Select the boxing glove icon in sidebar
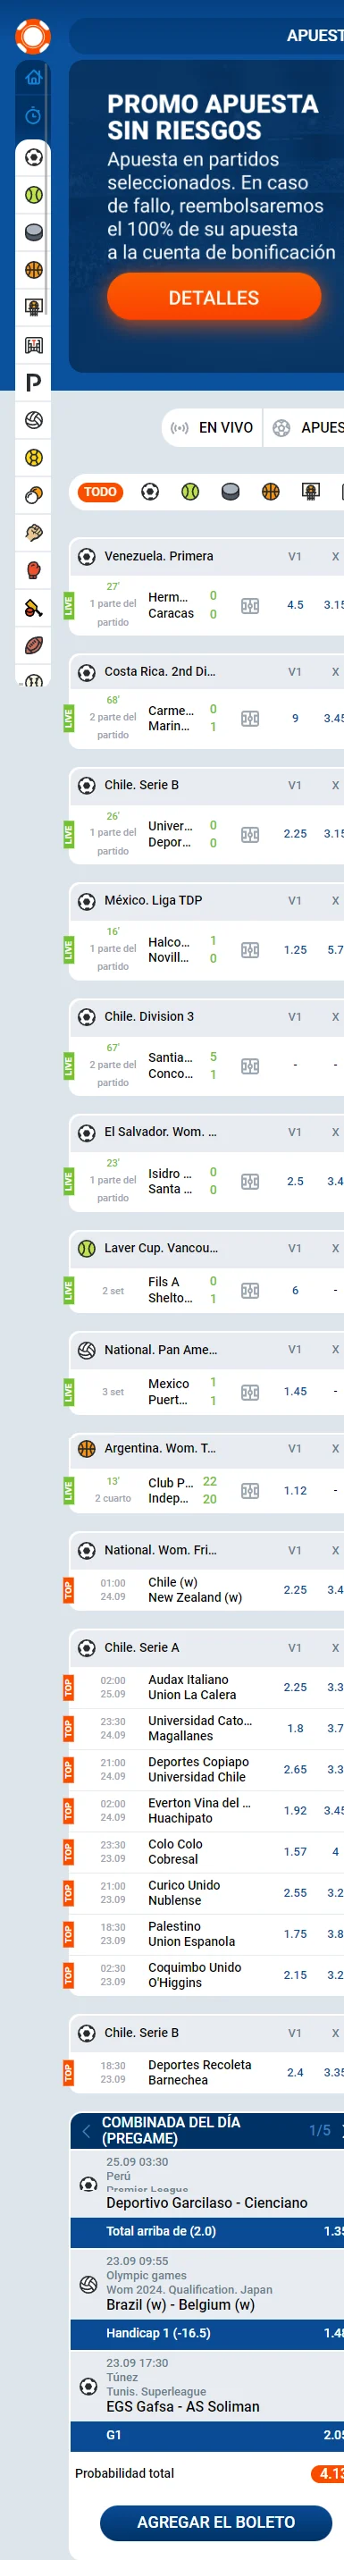The height and width of the screenshot is (2560, 344). pyautogui.click(x=34, y=570)
